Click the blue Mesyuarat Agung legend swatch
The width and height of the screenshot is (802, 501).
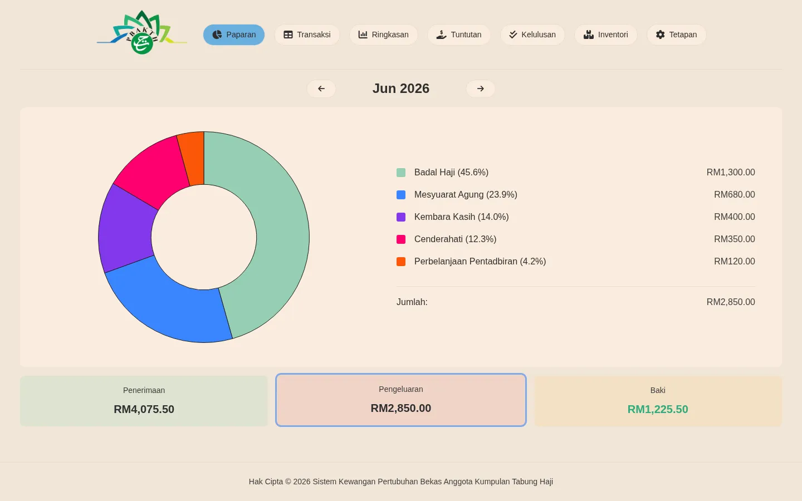401,195
